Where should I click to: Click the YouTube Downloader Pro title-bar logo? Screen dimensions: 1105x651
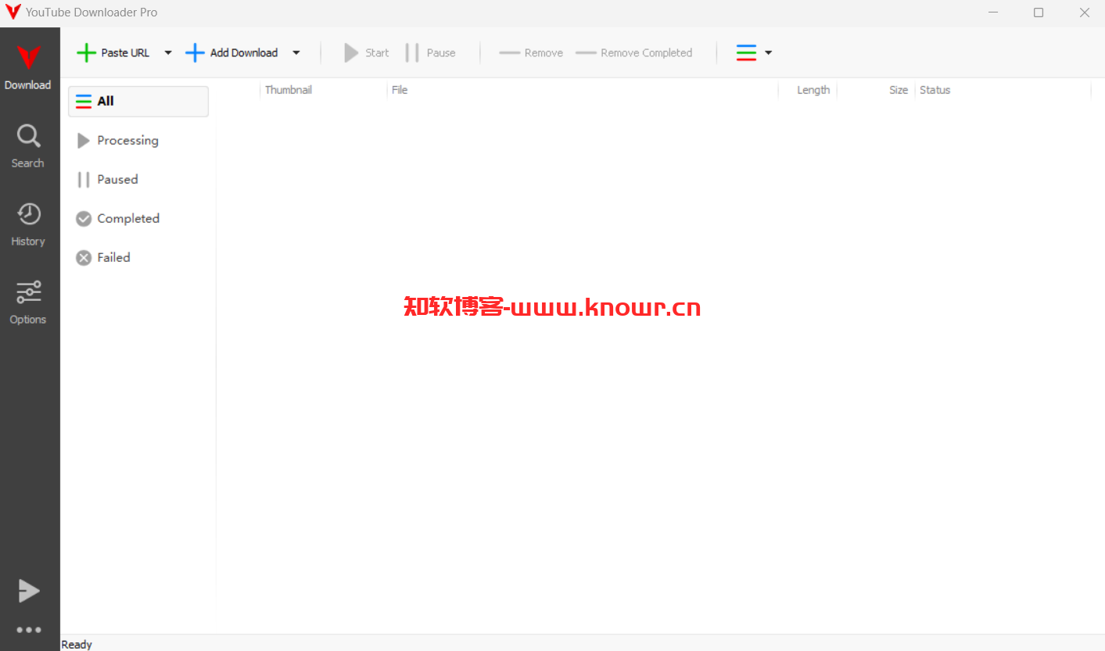[13, 12]
